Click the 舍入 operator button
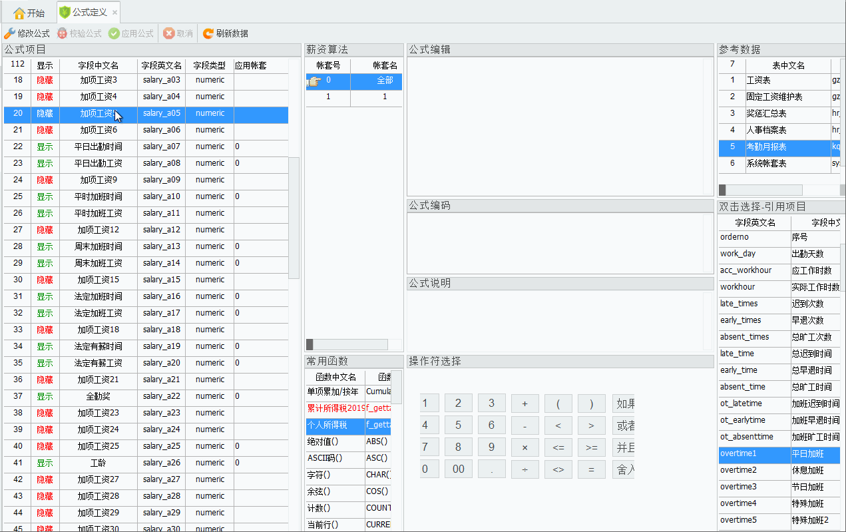Screen dimensions: 846x532 coord(624,469)
